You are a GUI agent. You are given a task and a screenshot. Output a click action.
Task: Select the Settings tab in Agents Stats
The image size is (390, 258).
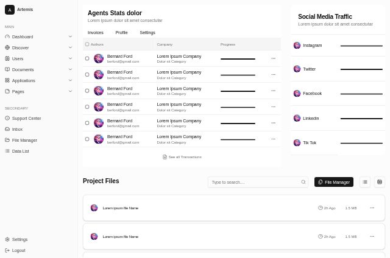coord(147,32)
